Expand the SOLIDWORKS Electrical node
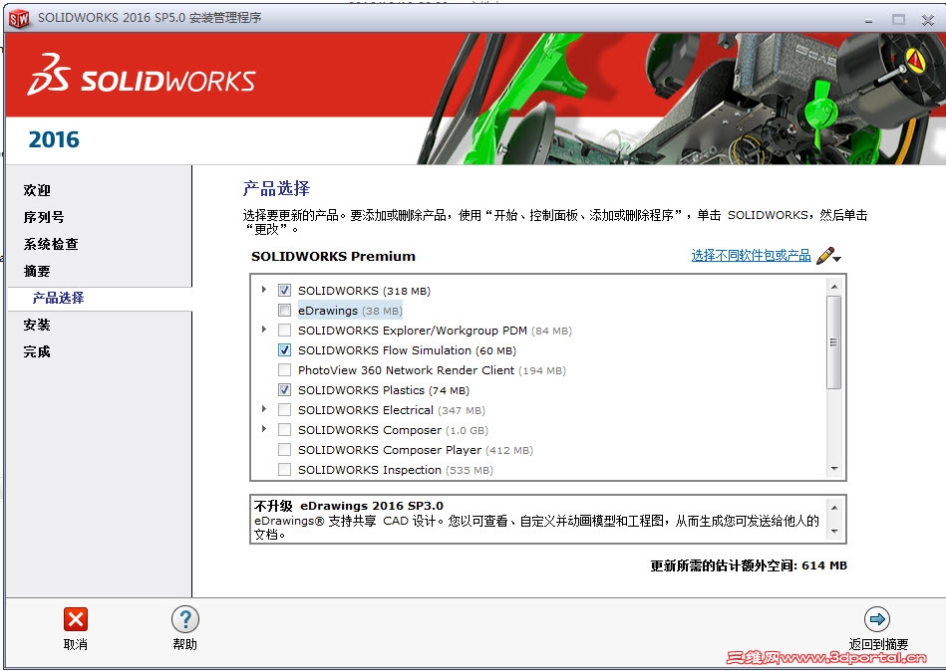Viewport: 946px width, 671px height. pos(263,408)
